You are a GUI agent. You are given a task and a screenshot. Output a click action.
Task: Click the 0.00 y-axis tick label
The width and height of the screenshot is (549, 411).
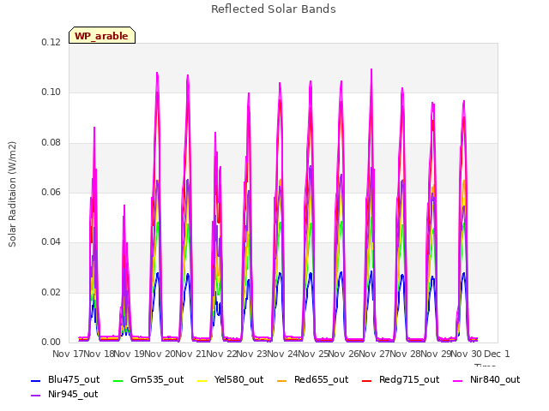click(51, 342)
